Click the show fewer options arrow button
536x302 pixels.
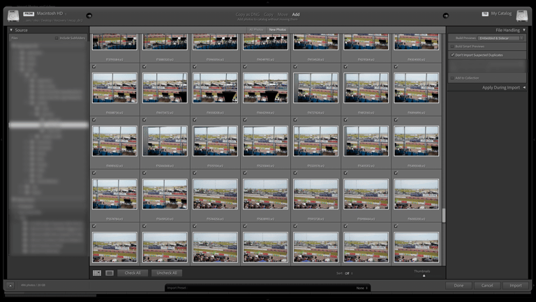click(10, 285)
